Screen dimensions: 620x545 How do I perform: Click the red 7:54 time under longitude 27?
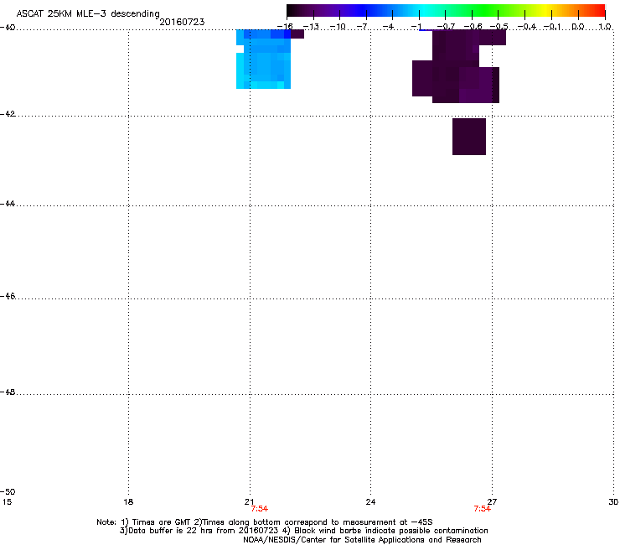click(x=483, y=509)
